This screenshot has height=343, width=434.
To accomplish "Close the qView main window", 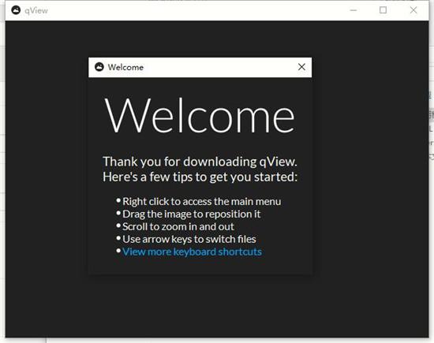I will tap(413, 10).
